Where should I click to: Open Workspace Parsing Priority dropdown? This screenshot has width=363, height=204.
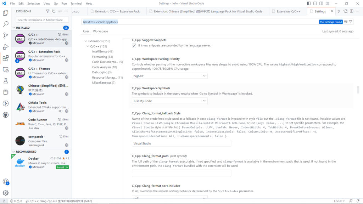169,76
